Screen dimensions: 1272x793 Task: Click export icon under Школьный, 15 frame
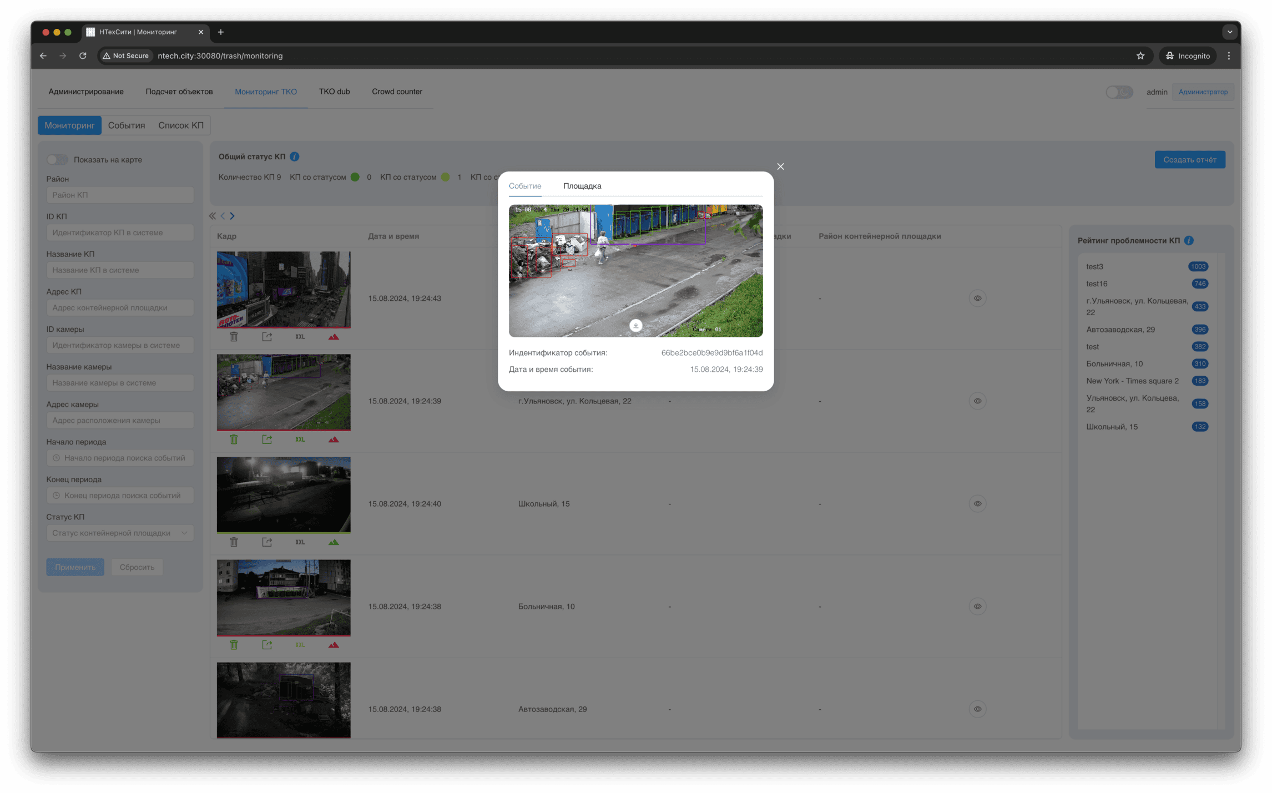click(x=267, y=542)
